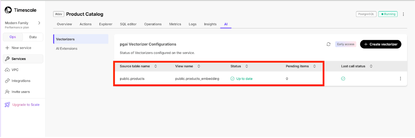Open Services in the sidebar
This screenshot has height=138, width=415.
click(x=23, y=59)
